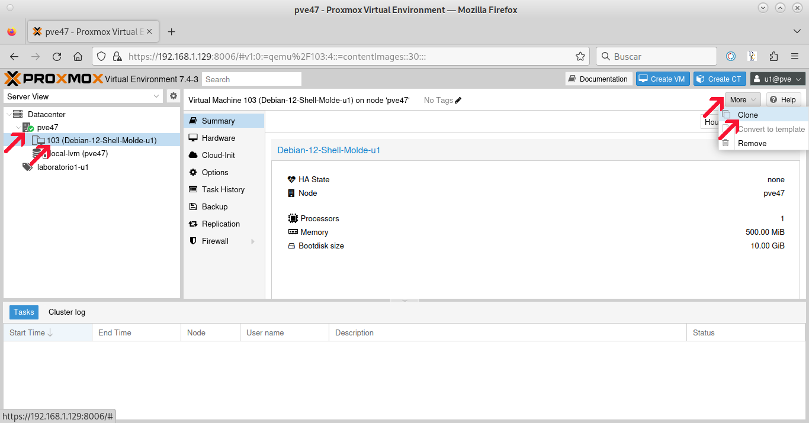Screen dimensions: 809x423
Task: Click the site security lock icon
Action: tap(117, 57)
